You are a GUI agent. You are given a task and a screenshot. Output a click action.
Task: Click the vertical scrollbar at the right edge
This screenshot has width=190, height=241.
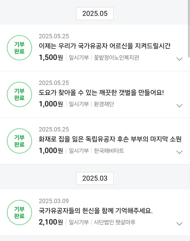click(x=189, y=28)
